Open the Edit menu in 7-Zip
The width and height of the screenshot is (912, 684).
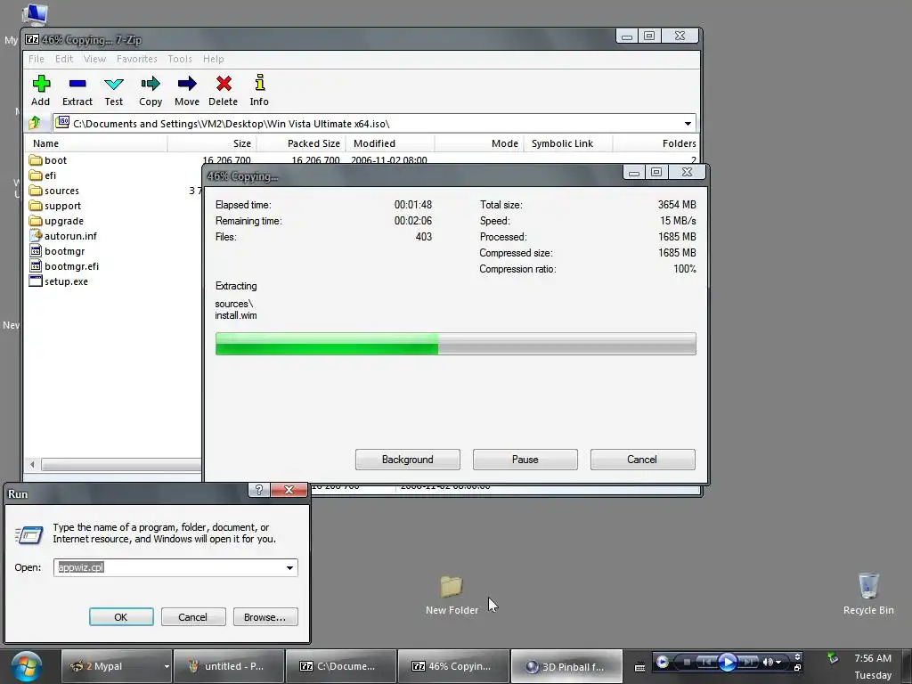pyautogui.click(x=64, y=59)
